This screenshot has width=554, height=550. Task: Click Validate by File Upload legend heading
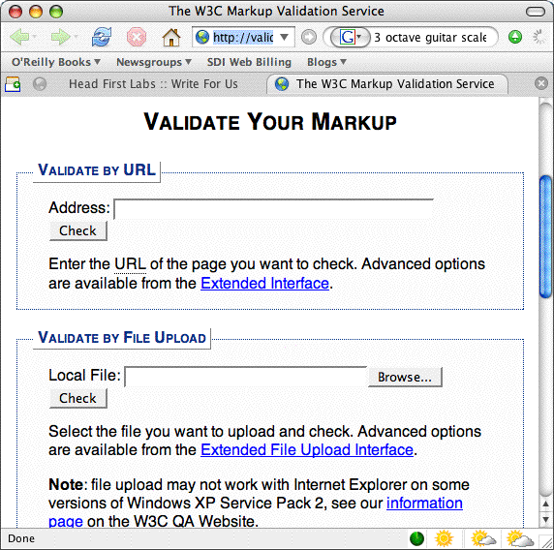pyautogui.click(x=122, y=337)
